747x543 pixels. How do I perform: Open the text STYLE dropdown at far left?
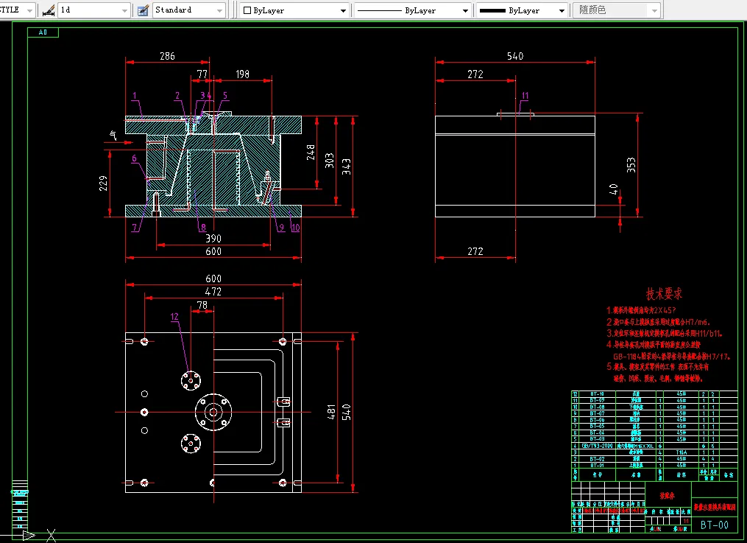[29, 10]
